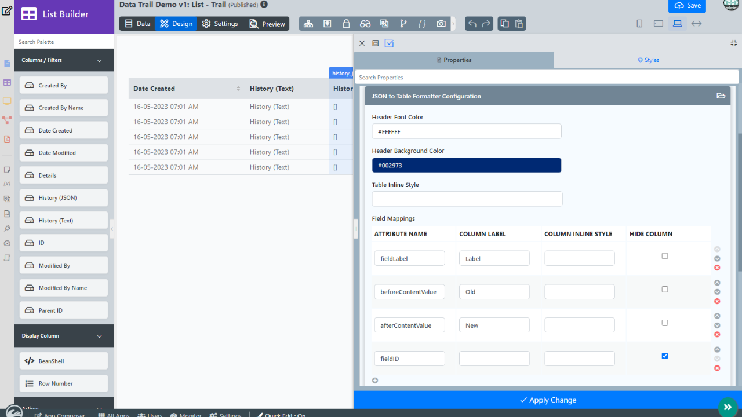Image resolution: width=742 pixels, height=417 pixels.
Task: Click the Apply Change button
Action: pyautogui.click(x=548, y=400)
